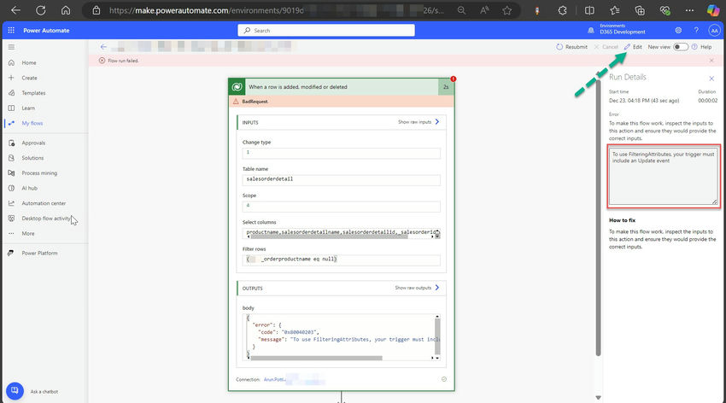Screen dimensions: 726x403
Task: Open Learn in left navigation
Action: tap(28, 108)
